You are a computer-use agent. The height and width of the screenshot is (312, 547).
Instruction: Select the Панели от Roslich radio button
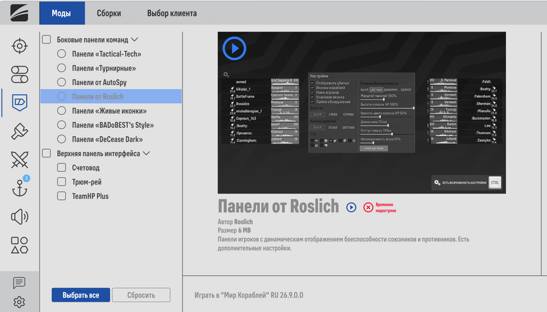click(62, 96)
